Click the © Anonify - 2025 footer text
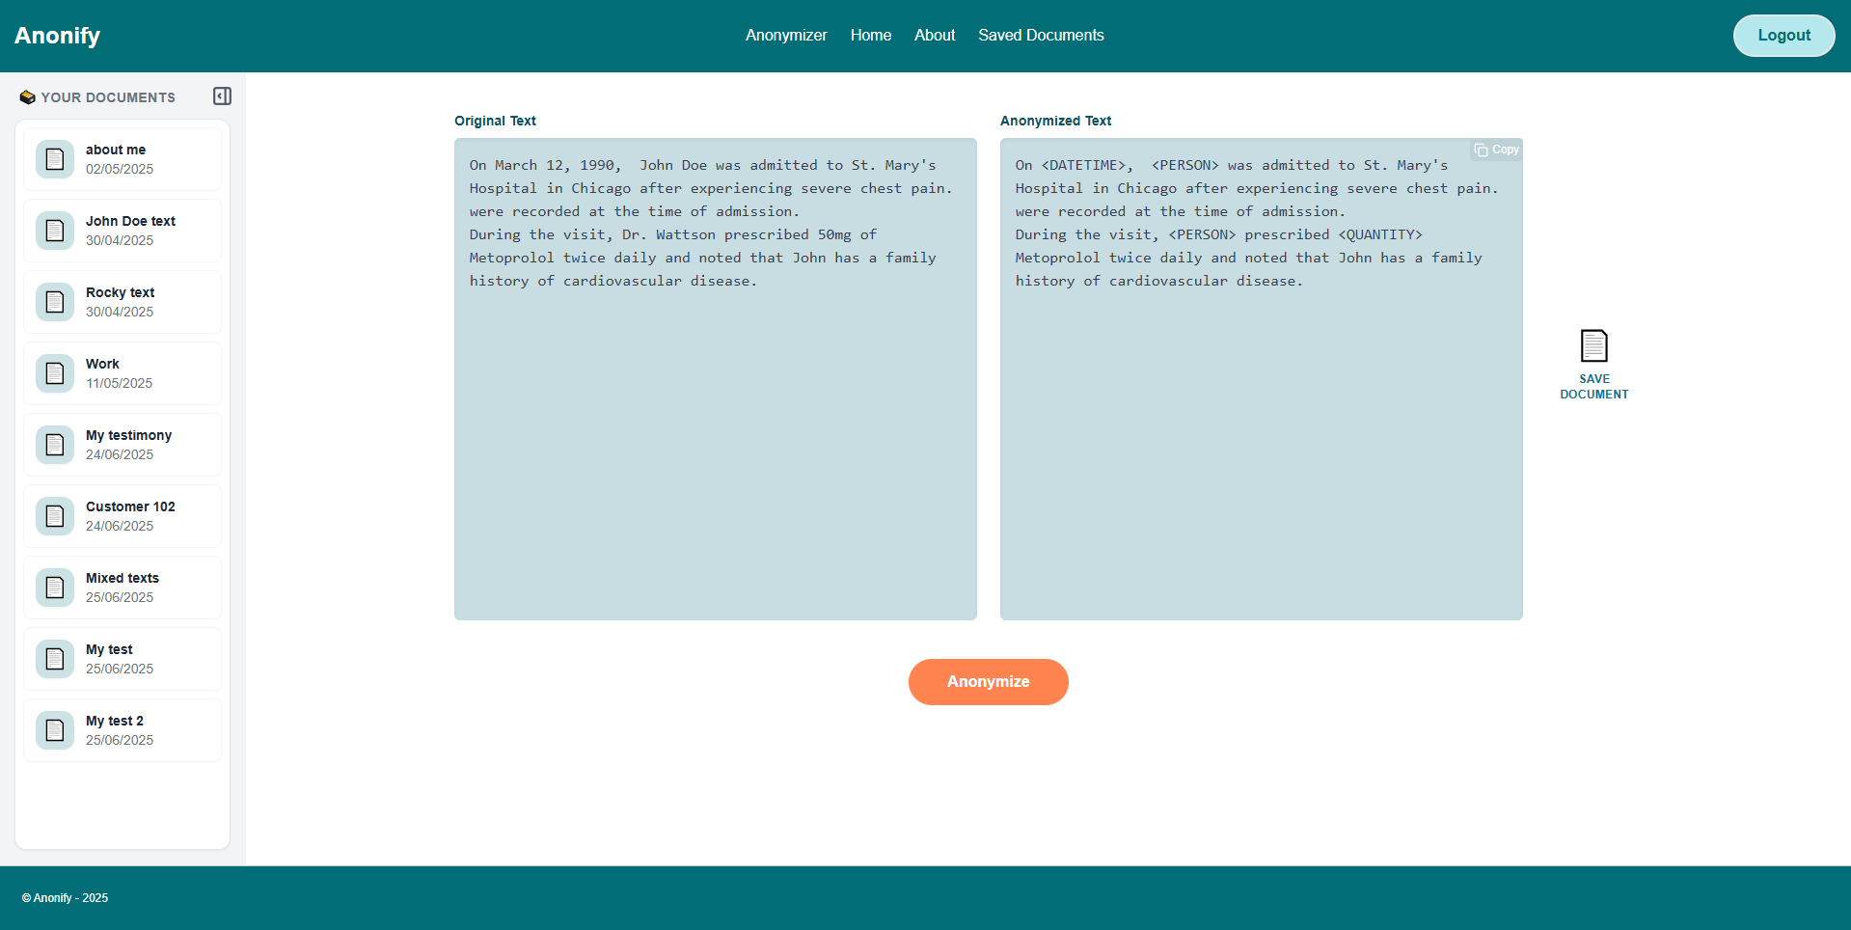 pyautogui.click(x=65, y=898)
